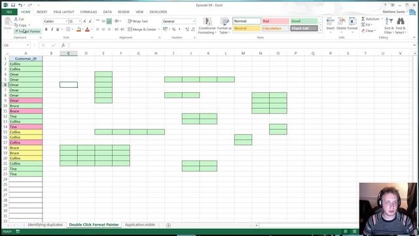
Task: Open the Identifying duplicates sheet
Action: tap(45, 225)
